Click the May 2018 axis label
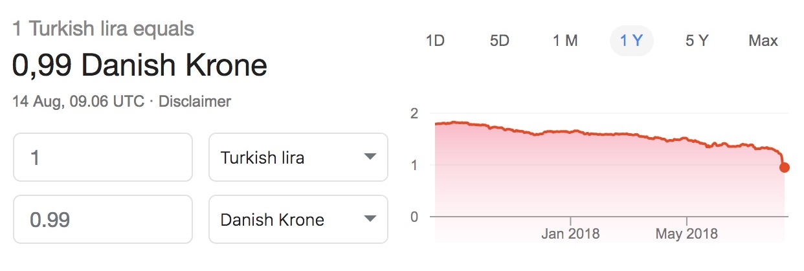The image size is (804, 271). click(687, 234)
